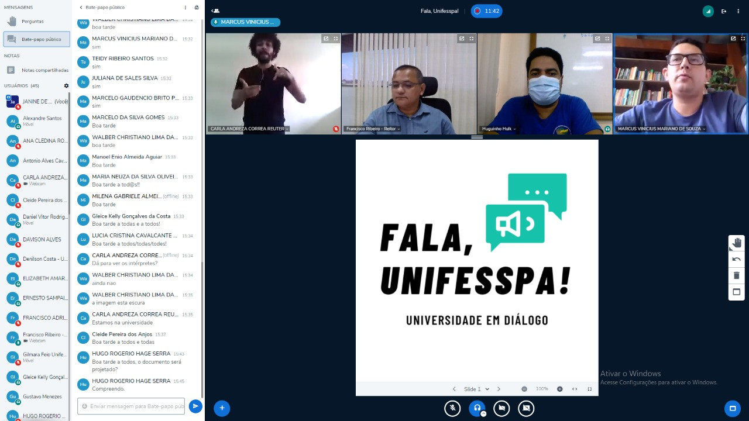The width and height of the screenshot is (749, 421).
Task: Open the Actions plus button
Action: [222, 408]
